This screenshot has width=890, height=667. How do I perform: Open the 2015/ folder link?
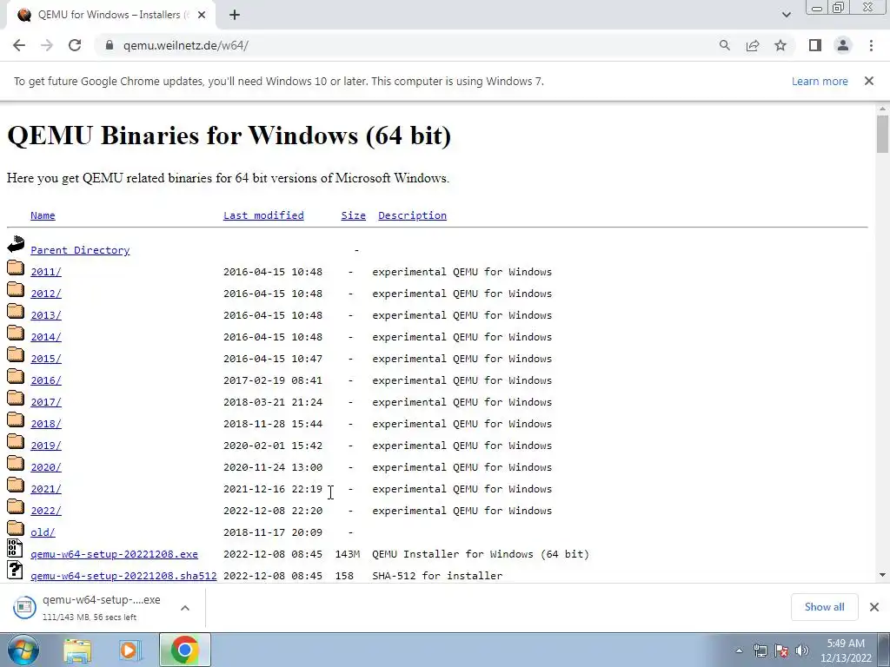[46, 359]
